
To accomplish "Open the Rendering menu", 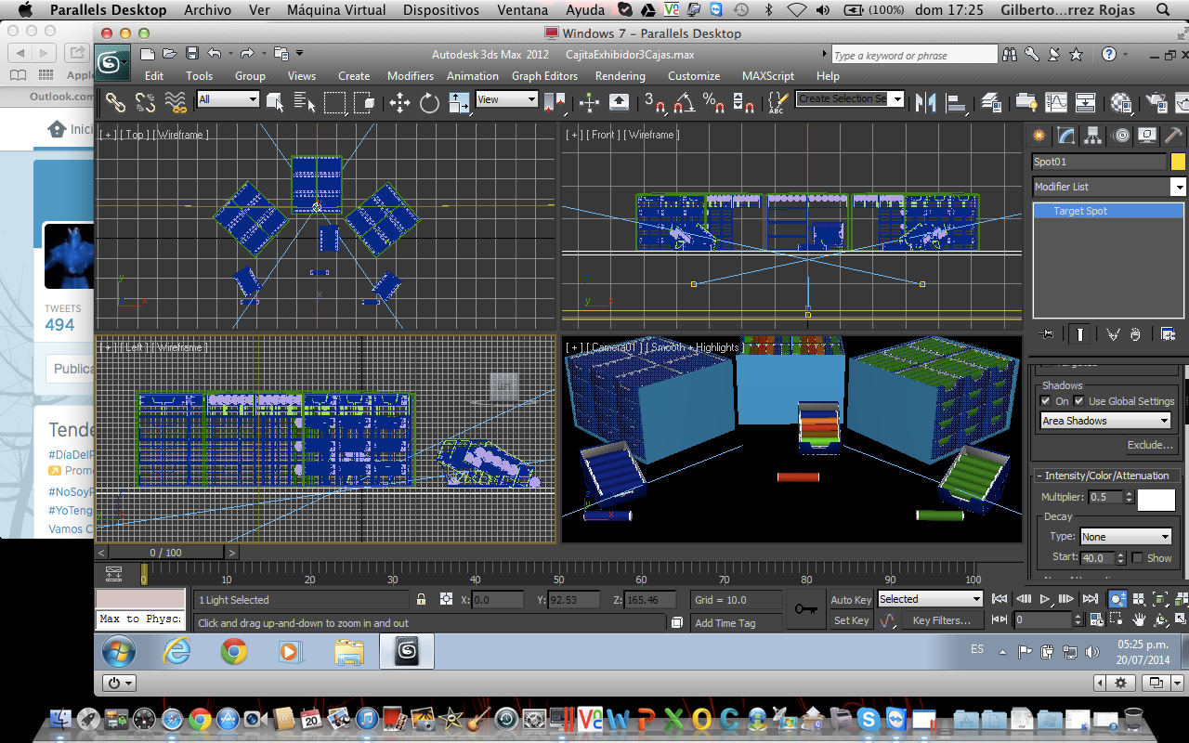I will tap(620, 76).
